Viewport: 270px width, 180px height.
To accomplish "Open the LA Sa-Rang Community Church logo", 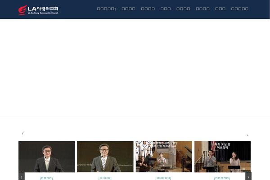I will pyautogui.click(x=38, y=9).
